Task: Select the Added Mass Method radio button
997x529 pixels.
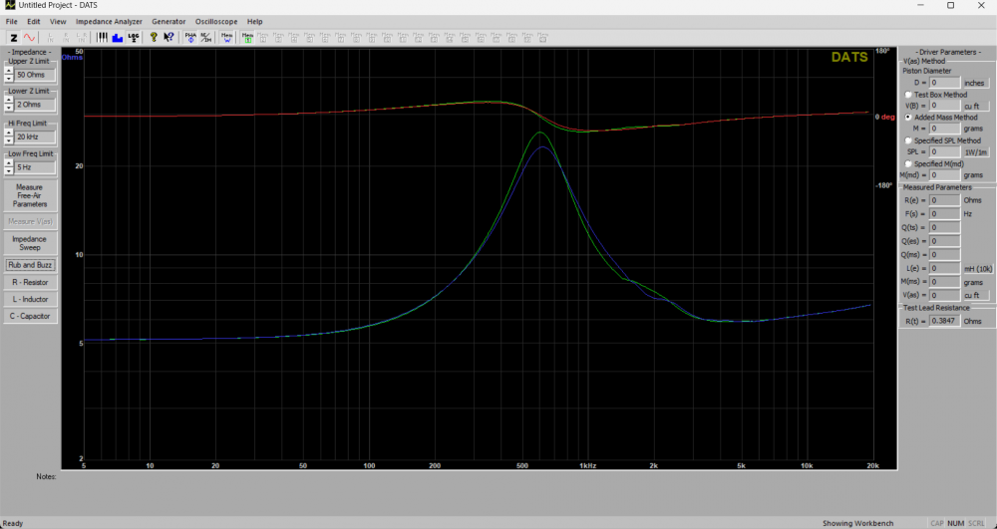Action: pos(907,117)
